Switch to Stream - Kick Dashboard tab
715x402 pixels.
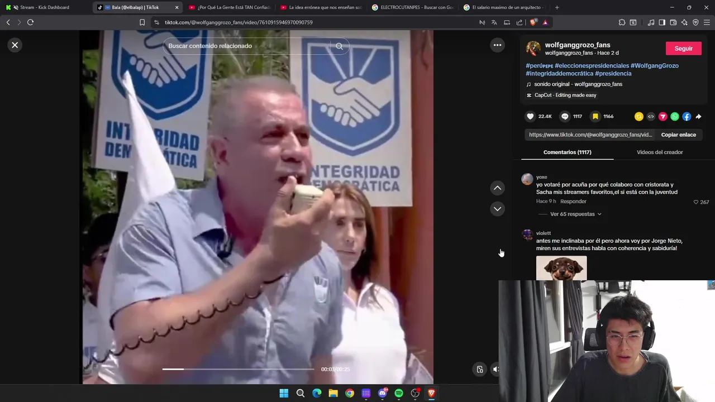pyautogui.click(x=45, y=7)
